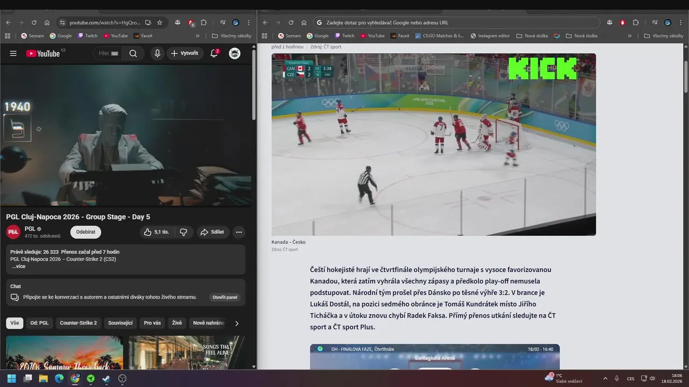Open site info icon beside YouTube URL

pos(62,23)
